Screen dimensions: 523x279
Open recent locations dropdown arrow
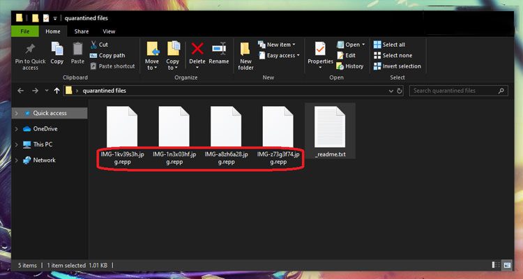pos(47,91)
